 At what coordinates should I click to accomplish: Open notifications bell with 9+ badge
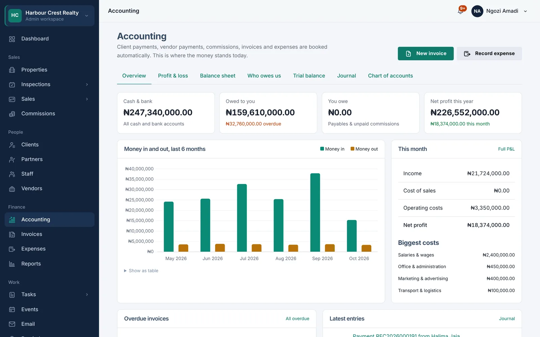pyautogui.click(x=461, y=10)
